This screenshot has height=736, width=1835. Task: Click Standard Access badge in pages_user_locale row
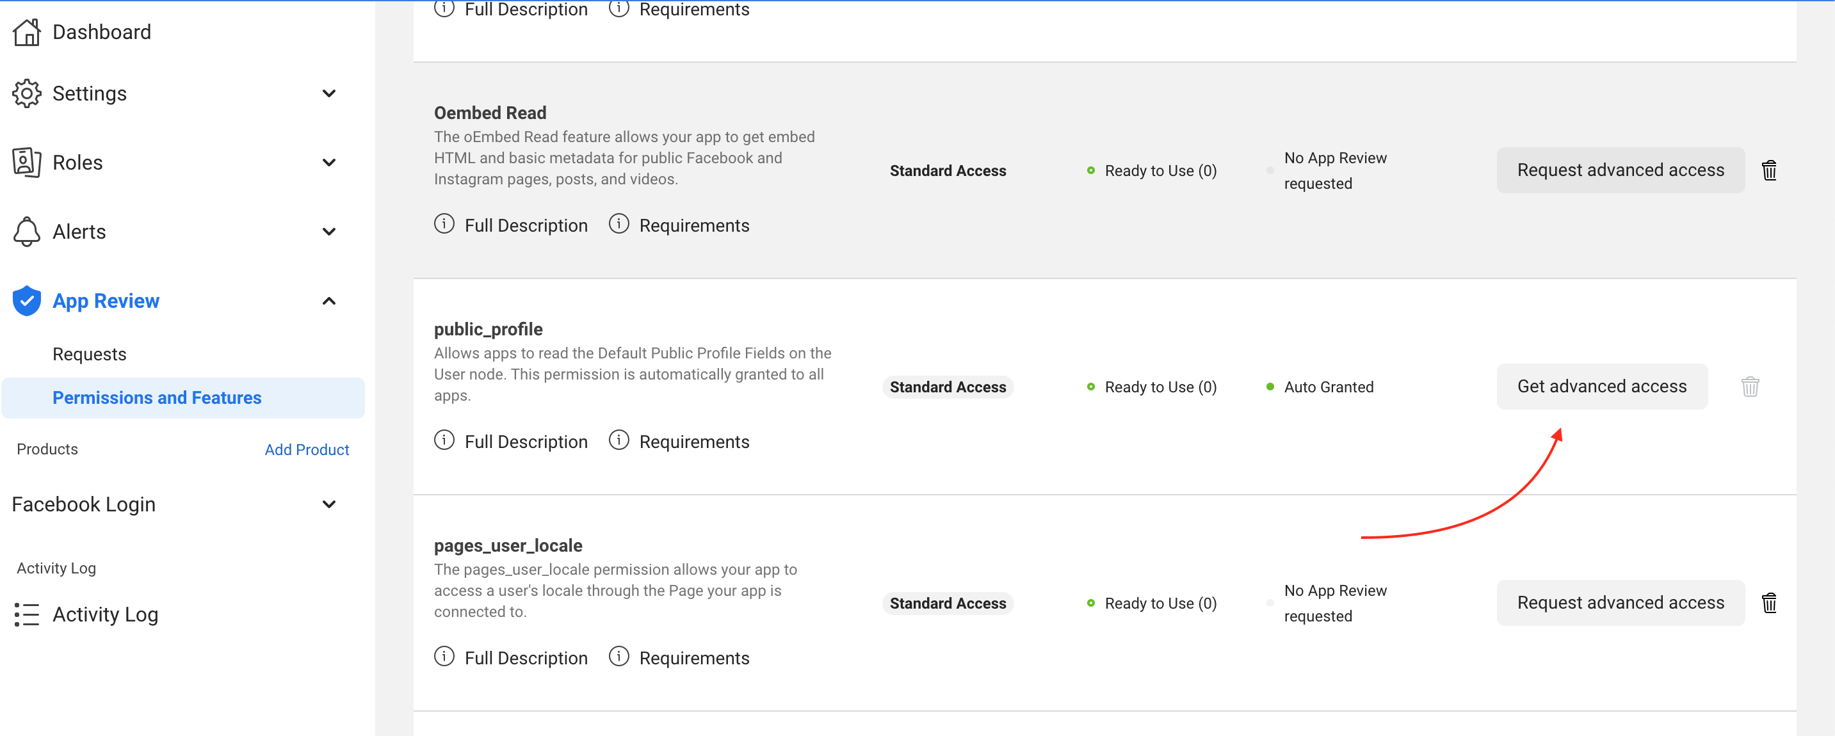[948, 603]
